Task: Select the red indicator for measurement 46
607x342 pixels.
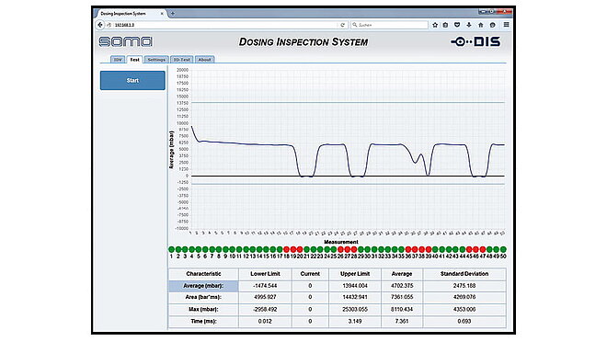Action: pos(475,249)
